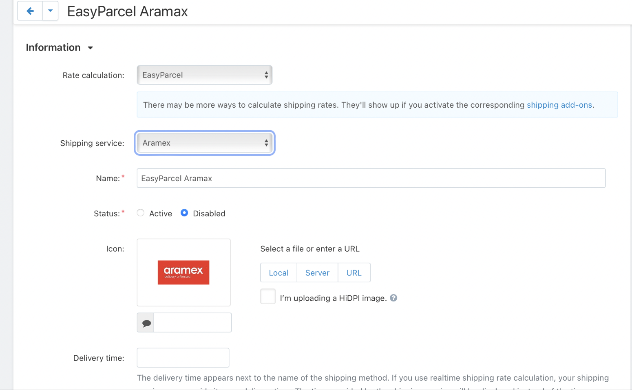Open the shipping add-ons link
This screenshot has height=390, width=632.
click(x=559, y=105)
